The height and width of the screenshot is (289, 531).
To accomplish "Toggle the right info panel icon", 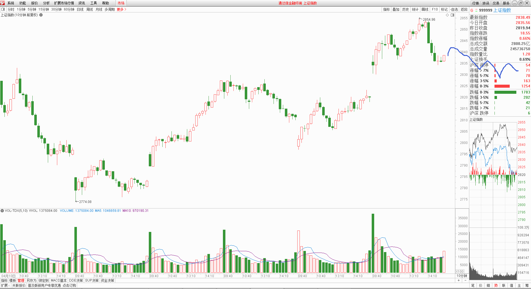I will [x=452, y=15].
